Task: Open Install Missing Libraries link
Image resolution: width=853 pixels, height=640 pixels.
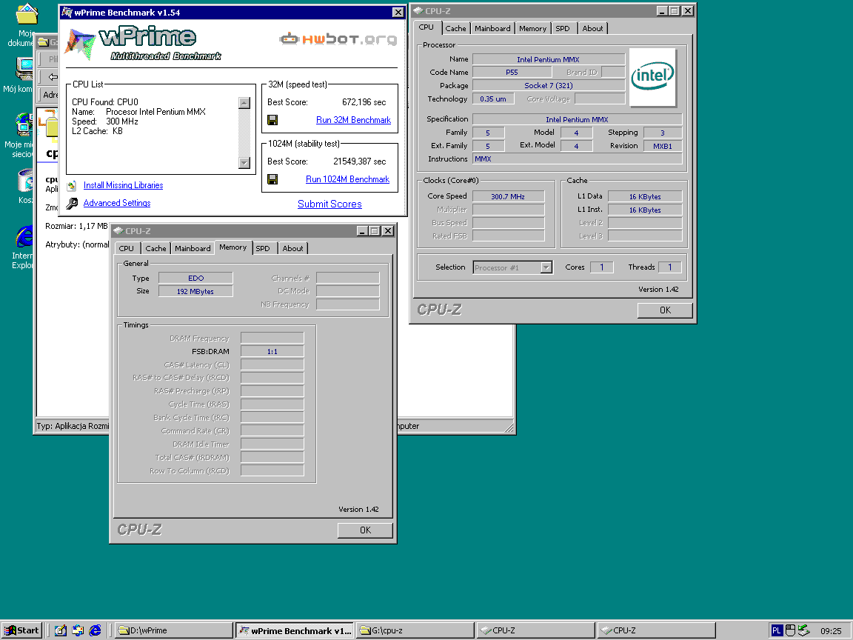Action: click(x=123, y=186)
